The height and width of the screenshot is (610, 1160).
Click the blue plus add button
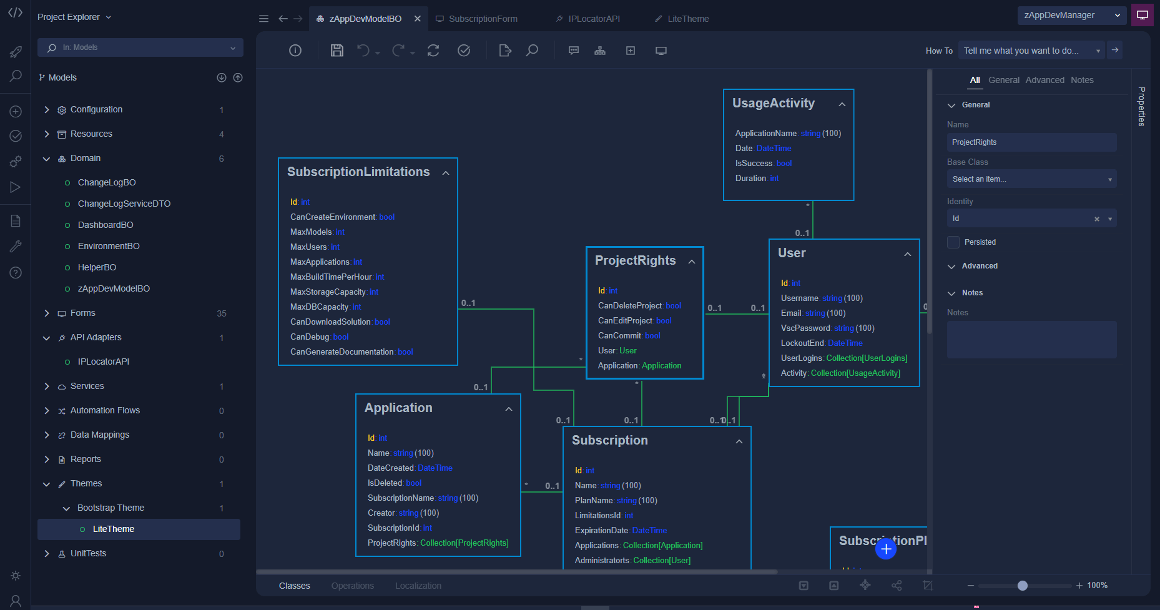pyautogui.click(x=885, y=549)
